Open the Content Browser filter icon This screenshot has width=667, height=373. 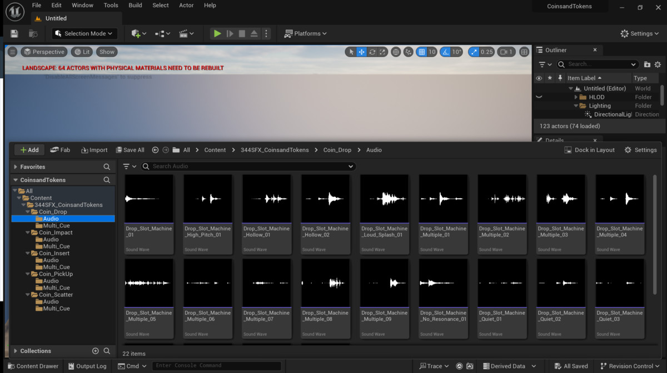129,167
